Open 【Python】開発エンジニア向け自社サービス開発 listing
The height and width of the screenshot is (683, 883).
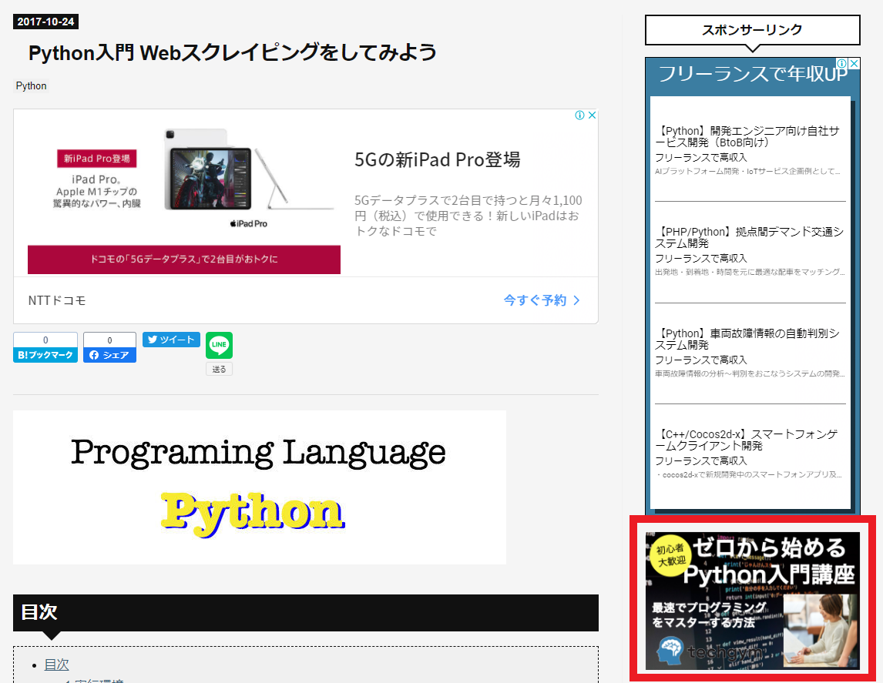pos(748,137)
